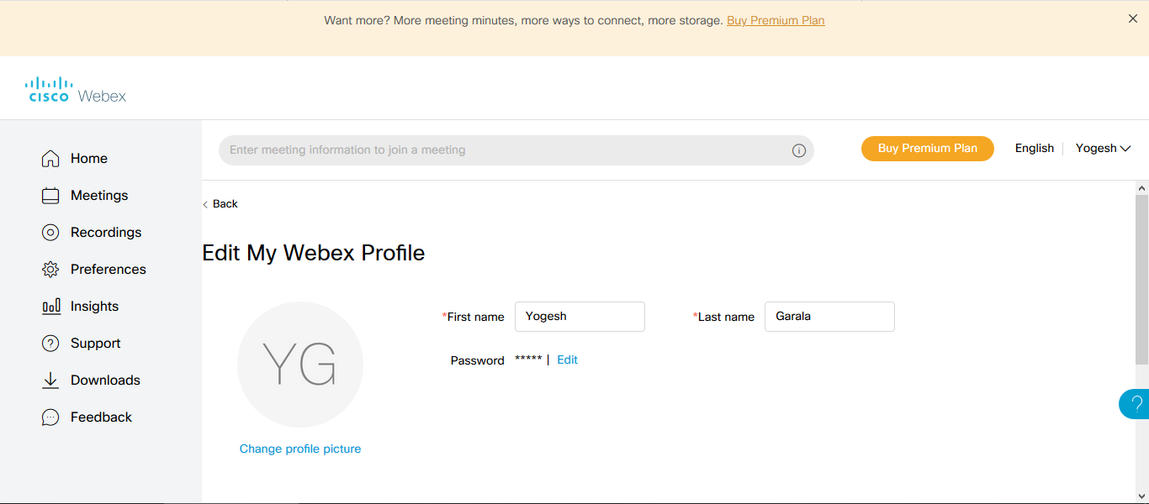Image resolution: width=1149 pixels, height=504 pixels.
Task: Click the YG profile avatar
Action: pyautogui.click(x=300, y=365)
